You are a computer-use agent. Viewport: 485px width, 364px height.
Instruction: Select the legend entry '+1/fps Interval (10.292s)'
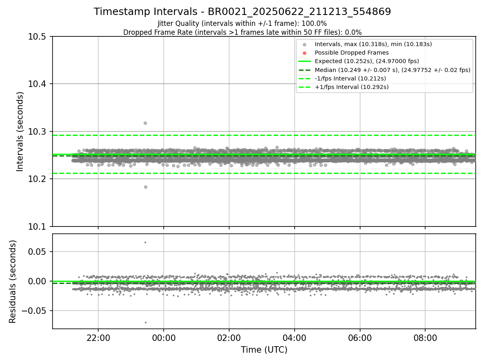(352, 87)
